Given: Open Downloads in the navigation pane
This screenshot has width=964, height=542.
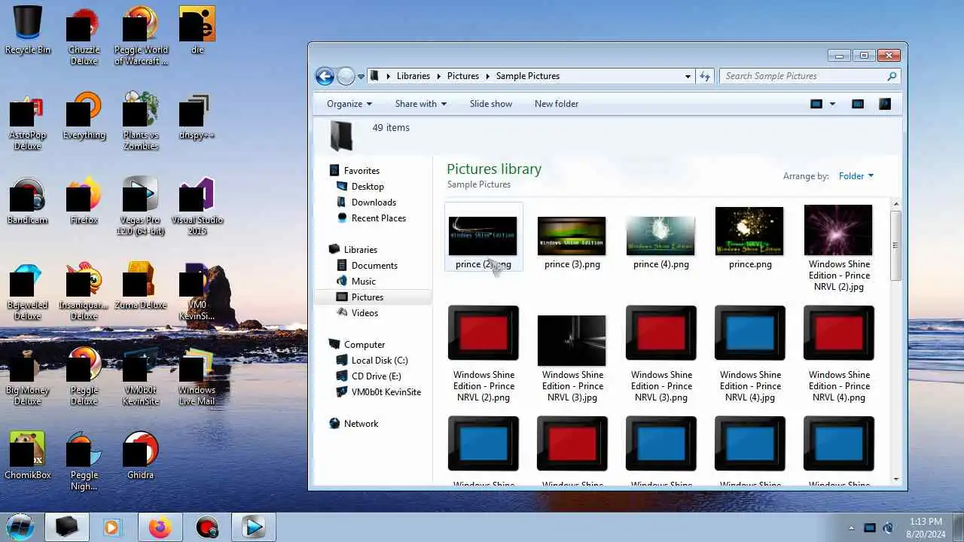Looking at the screenshot, I should click(x=374, y=202).
